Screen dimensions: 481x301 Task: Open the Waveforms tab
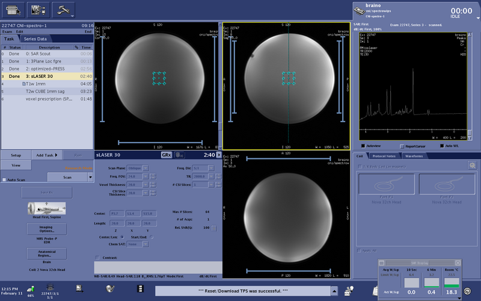pyautogui.click(x=414, y=156)
